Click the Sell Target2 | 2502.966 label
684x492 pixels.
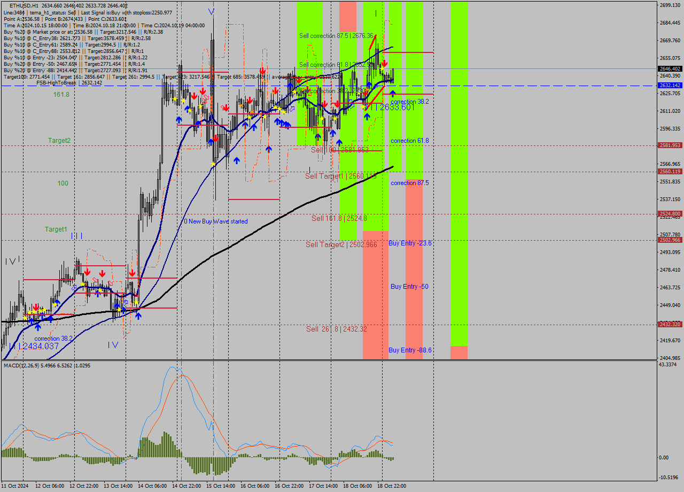[x=341, y=244]
